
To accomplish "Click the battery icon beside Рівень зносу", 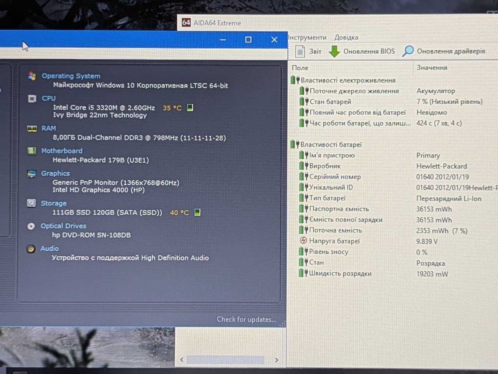I will [303, 252].
